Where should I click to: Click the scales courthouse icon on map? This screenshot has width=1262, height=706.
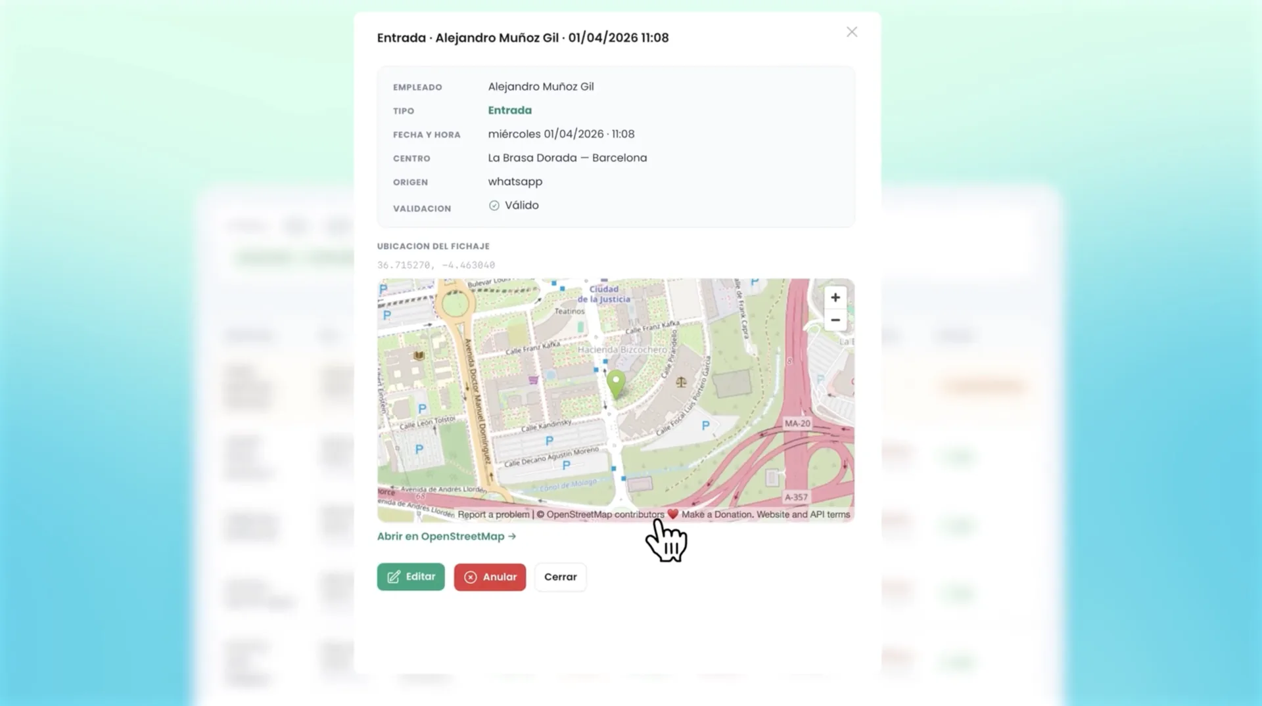tap(681, 382)
